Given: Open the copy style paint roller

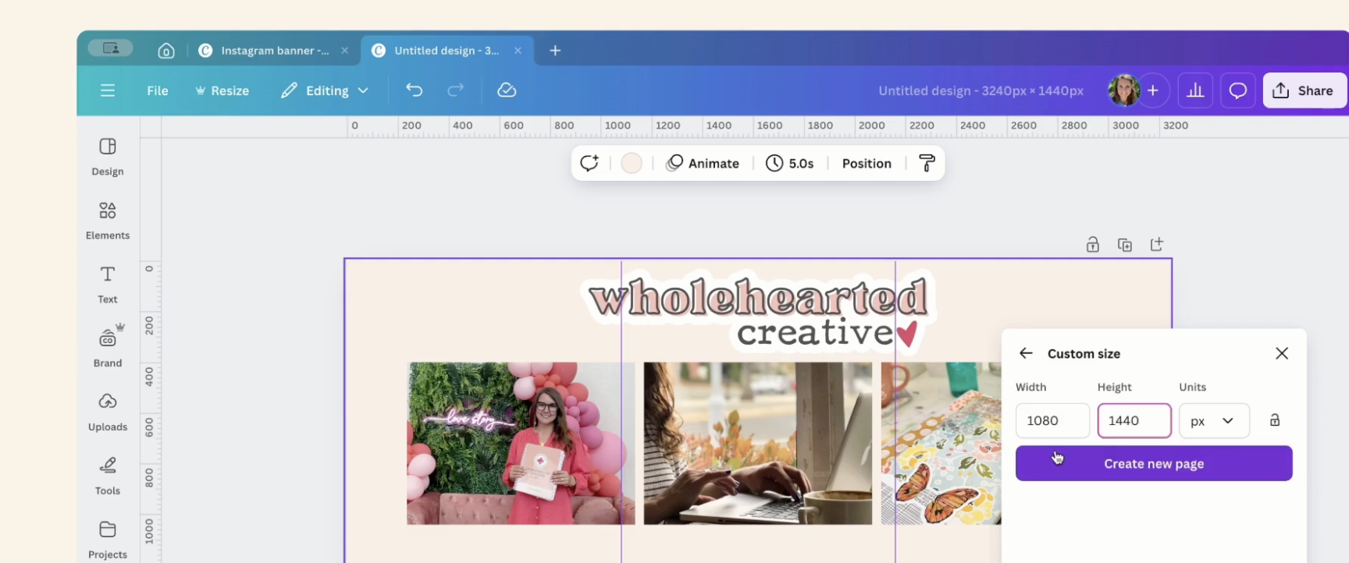Looking at the screenshot, I should click(x=927, y=163).
